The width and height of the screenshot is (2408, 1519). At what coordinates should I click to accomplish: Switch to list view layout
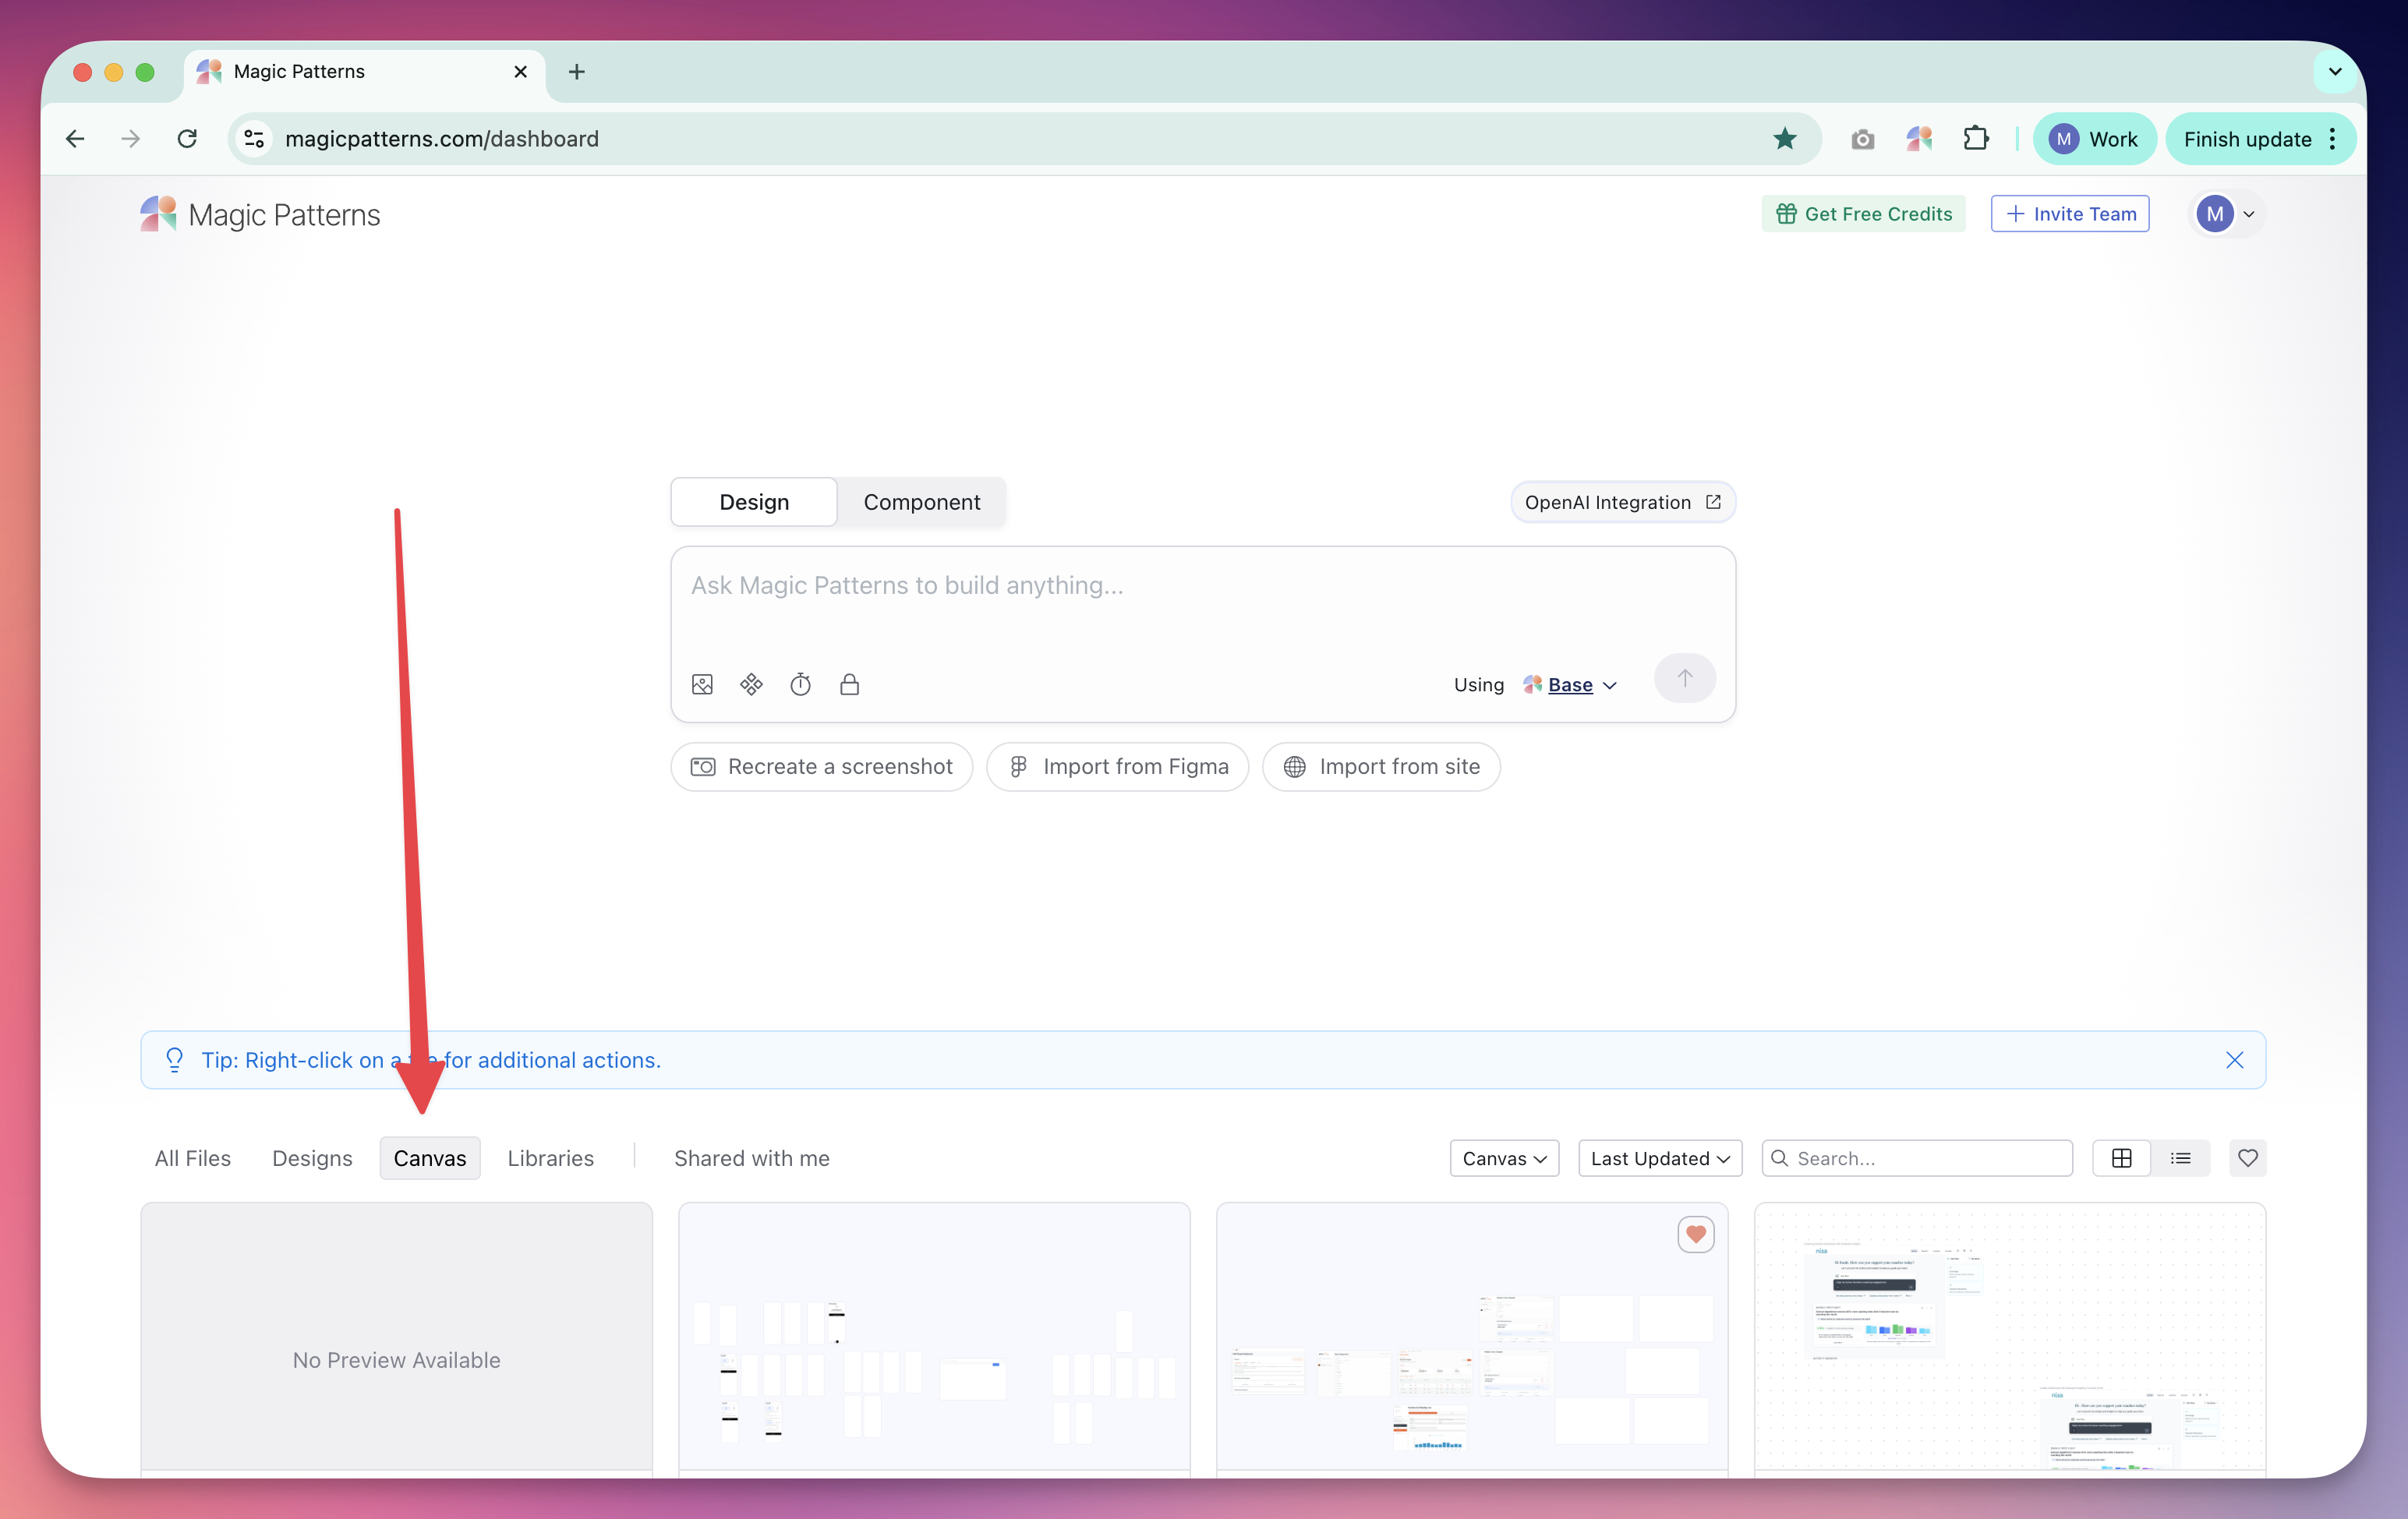coord(2180,1158)
